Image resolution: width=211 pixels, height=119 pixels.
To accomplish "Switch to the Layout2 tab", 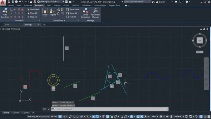I will (x=26, y=113).
